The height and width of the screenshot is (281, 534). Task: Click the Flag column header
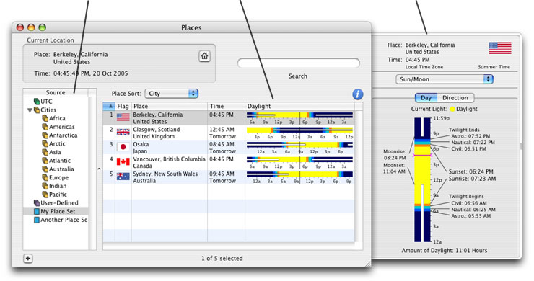click(x=123, y=106)
